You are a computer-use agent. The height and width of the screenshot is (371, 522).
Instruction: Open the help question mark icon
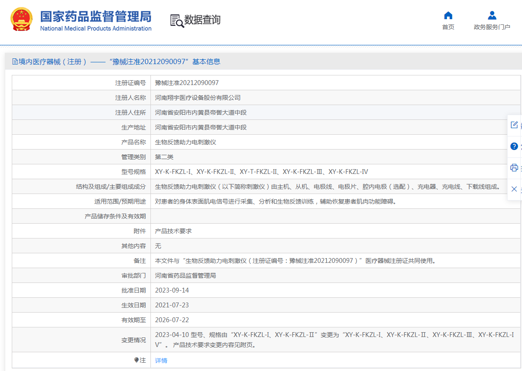514,146
